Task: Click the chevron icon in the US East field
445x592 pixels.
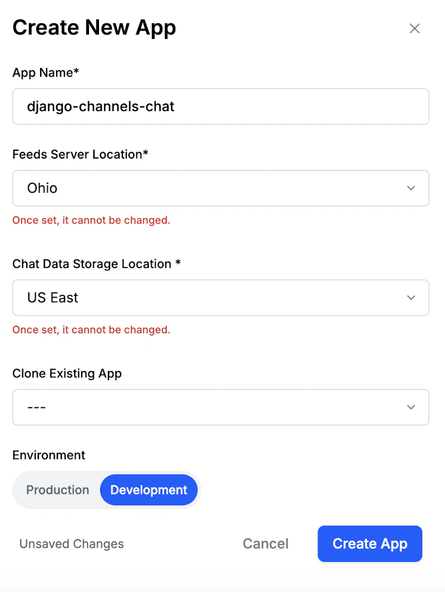Action: tap(411, 298)
